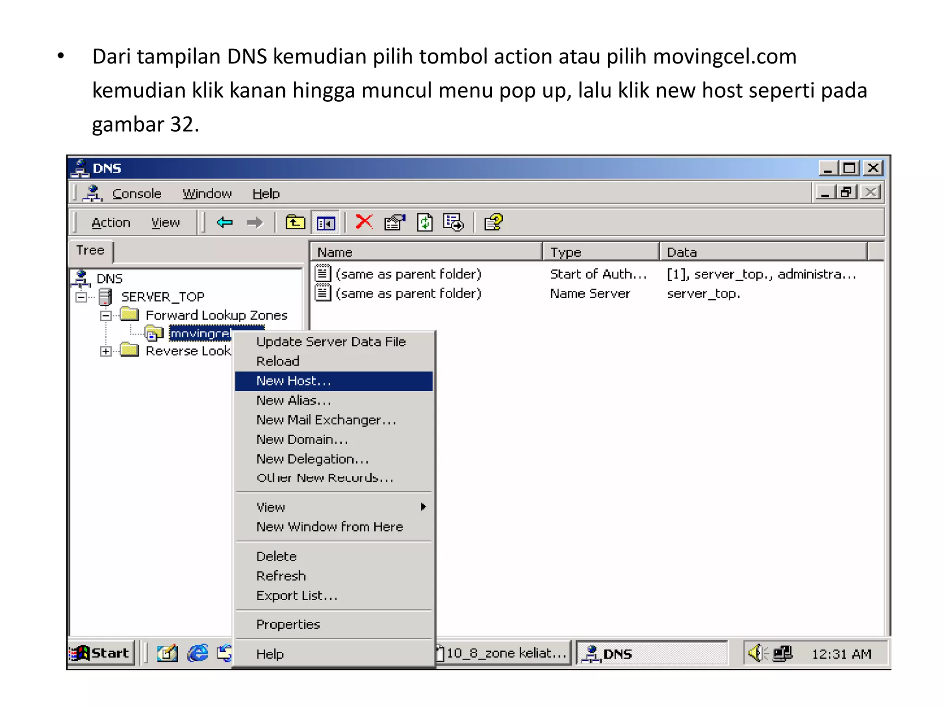Open the 10_8_zone keliat taskbar button

coord(504,654)
